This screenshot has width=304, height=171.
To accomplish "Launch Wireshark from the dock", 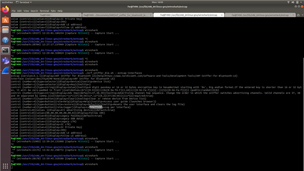I will pos(5,71).
